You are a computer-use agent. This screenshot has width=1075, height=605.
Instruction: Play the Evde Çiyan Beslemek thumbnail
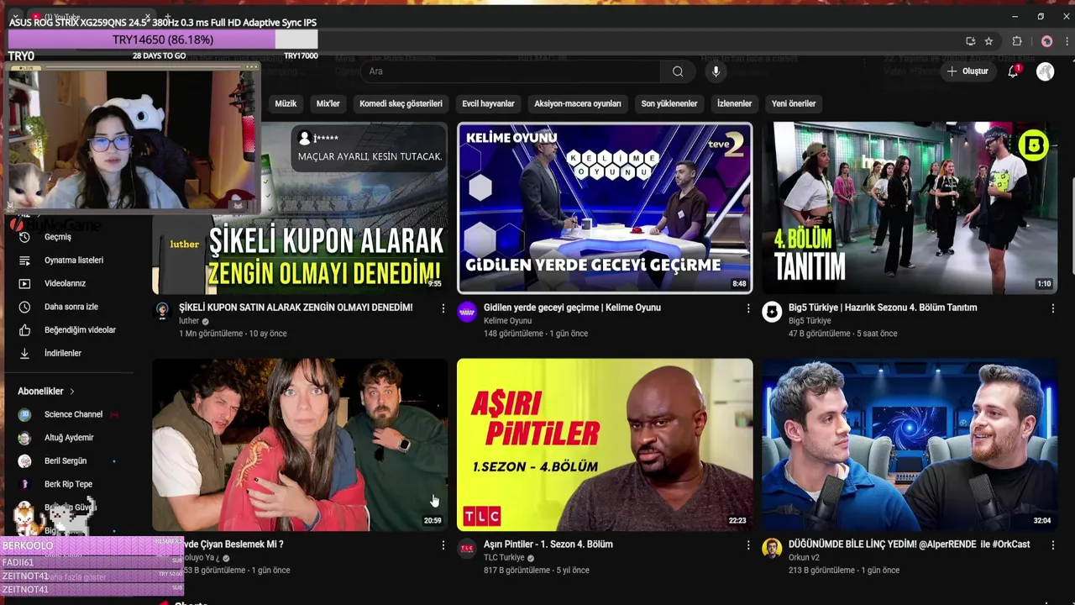tap(300, 445)
